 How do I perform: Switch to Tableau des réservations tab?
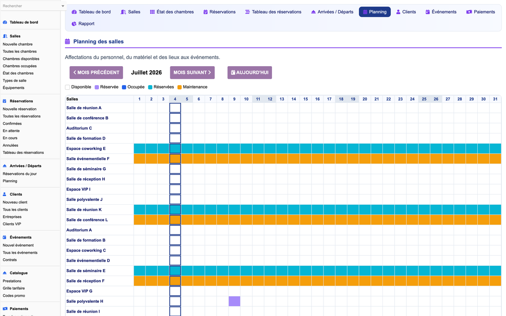273,12
